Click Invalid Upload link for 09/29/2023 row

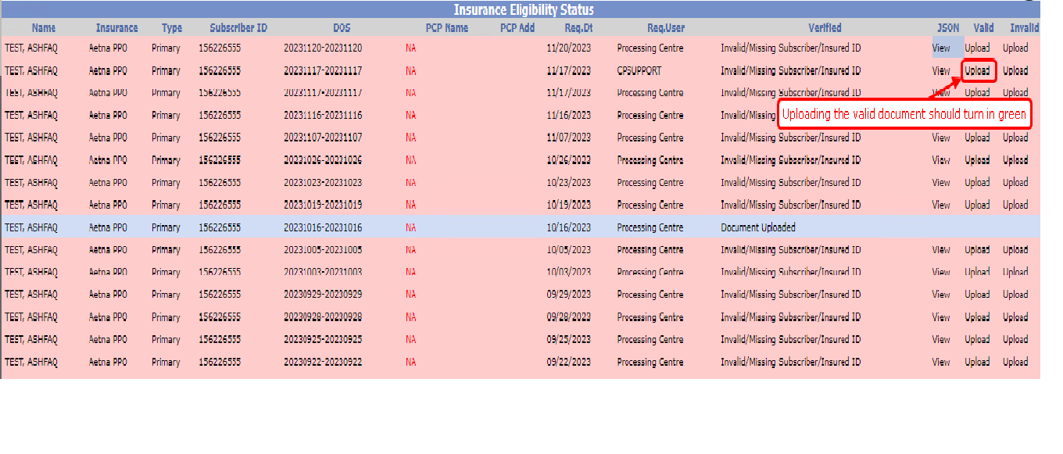pyautogui.click(x=1015, y=295)
